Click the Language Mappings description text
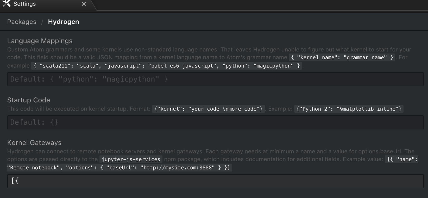Image resolution: width=428 pixels, height=198 pixels. pyautogui.click(x=156, y=50)
